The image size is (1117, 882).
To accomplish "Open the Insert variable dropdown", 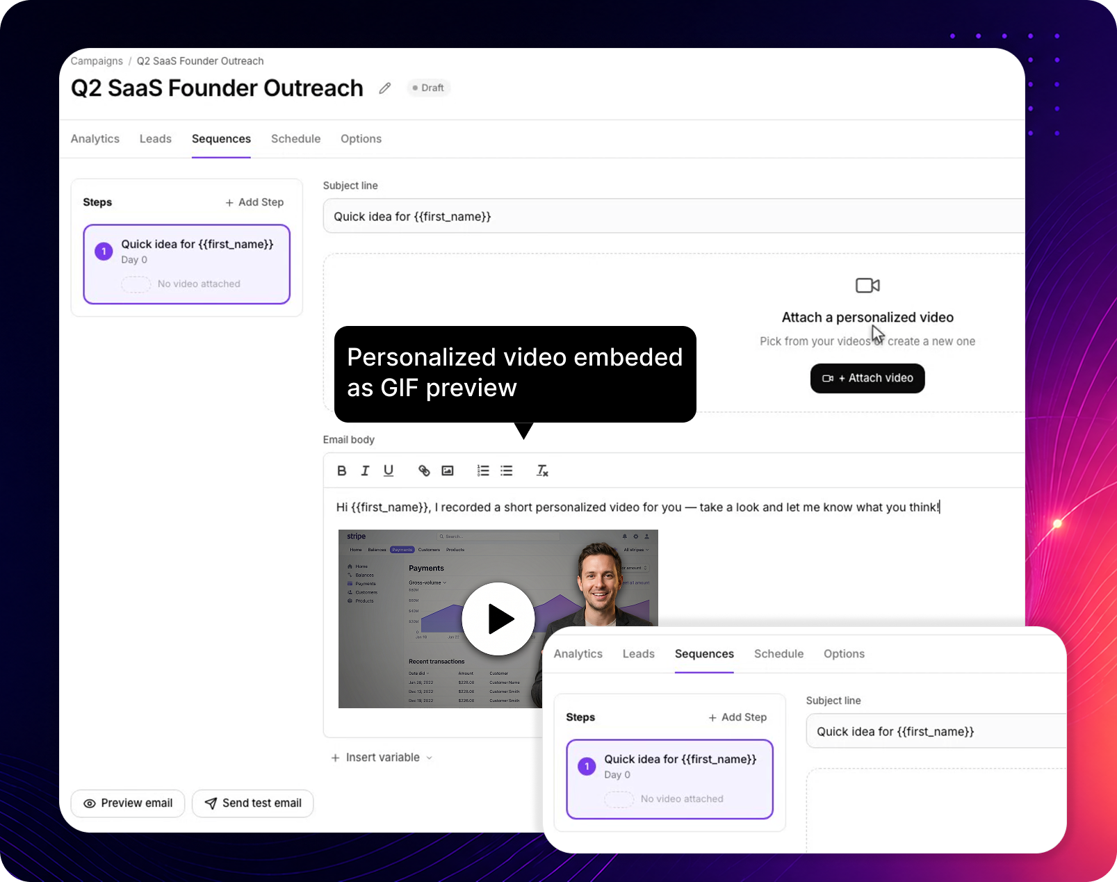I will click(x=382, y=758).
